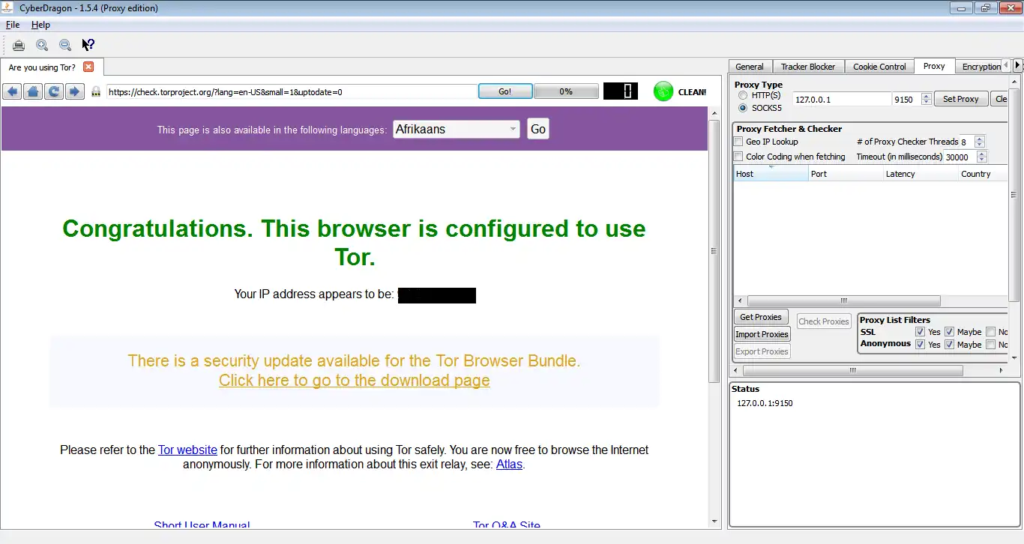Viewport: 1024px width, 544px height.
Task: Reload the page with the refresh icon
Action: point(54,91)
